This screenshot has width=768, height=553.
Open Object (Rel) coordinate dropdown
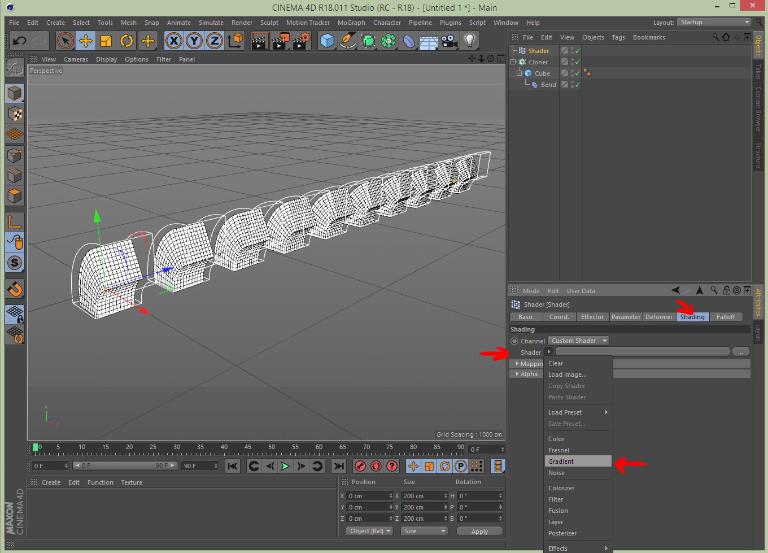369,531
